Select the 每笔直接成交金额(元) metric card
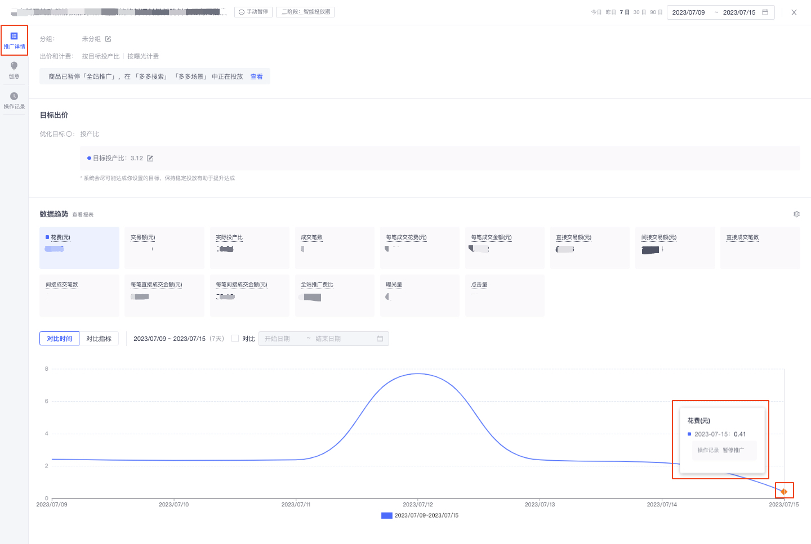 pyautogui.click(x=164, y=295)
